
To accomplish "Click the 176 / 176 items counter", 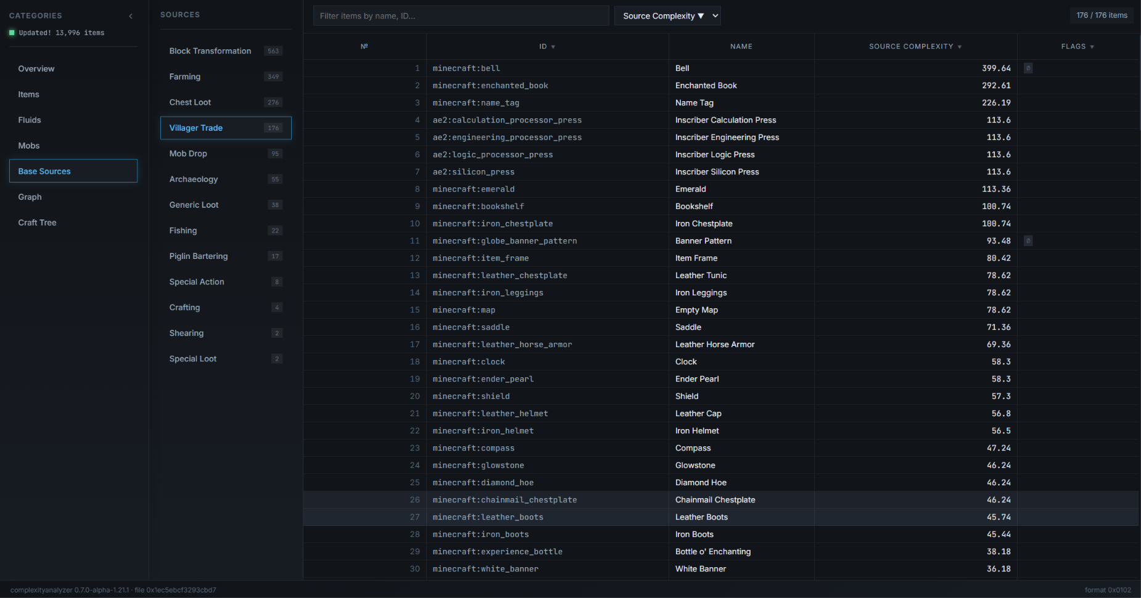I will [1102, 15].
